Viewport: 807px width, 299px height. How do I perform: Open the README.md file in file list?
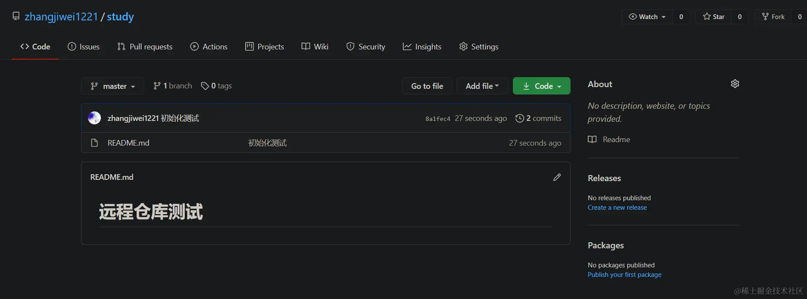coord(128,143)
